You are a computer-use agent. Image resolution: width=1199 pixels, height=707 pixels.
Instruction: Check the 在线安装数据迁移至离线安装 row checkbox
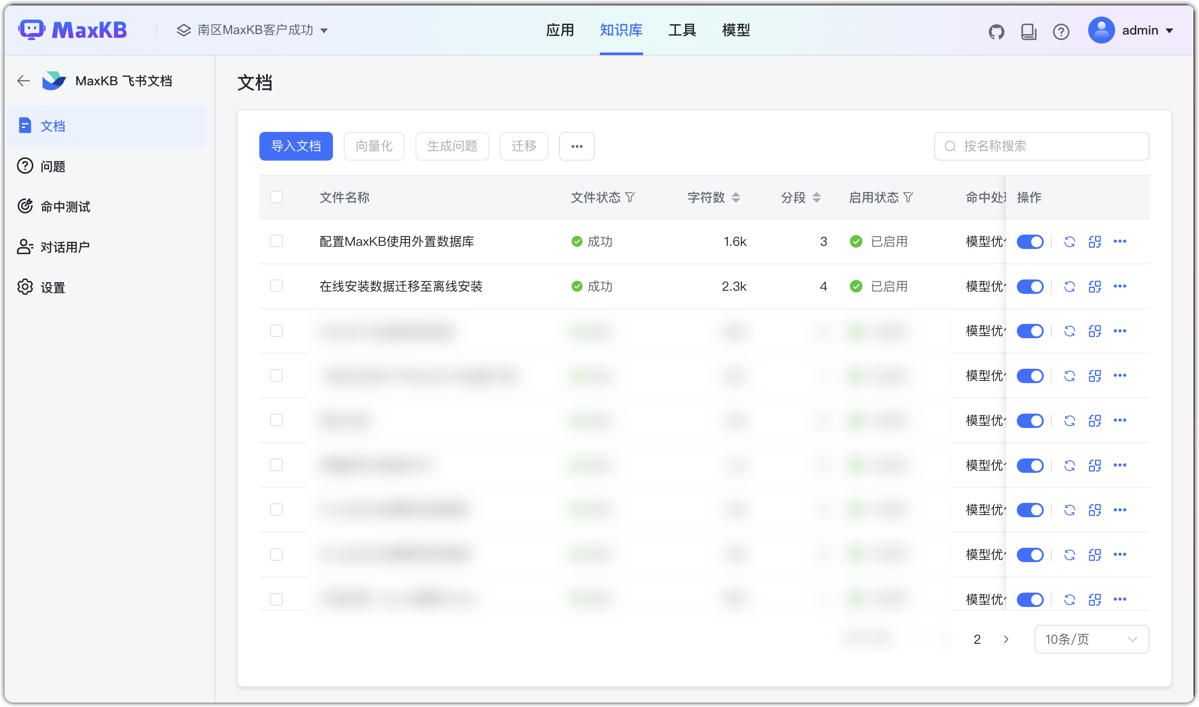tap(276, 286)
